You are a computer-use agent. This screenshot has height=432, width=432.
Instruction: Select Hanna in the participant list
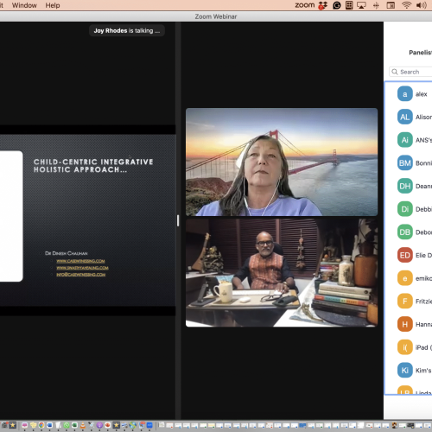(415, 324)
